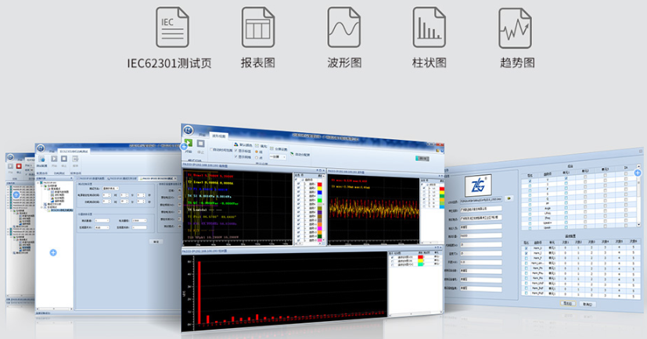
Task: Click blue color swatch in trend legend list
Action: pos(319,192)
